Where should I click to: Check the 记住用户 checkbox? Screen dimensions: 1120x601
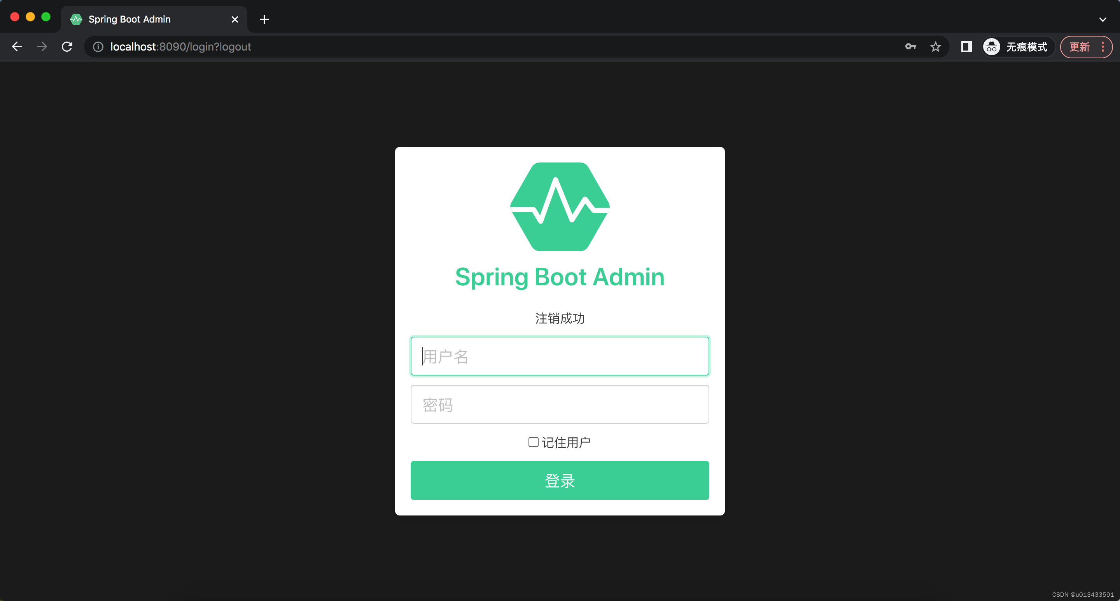[533, 442]
